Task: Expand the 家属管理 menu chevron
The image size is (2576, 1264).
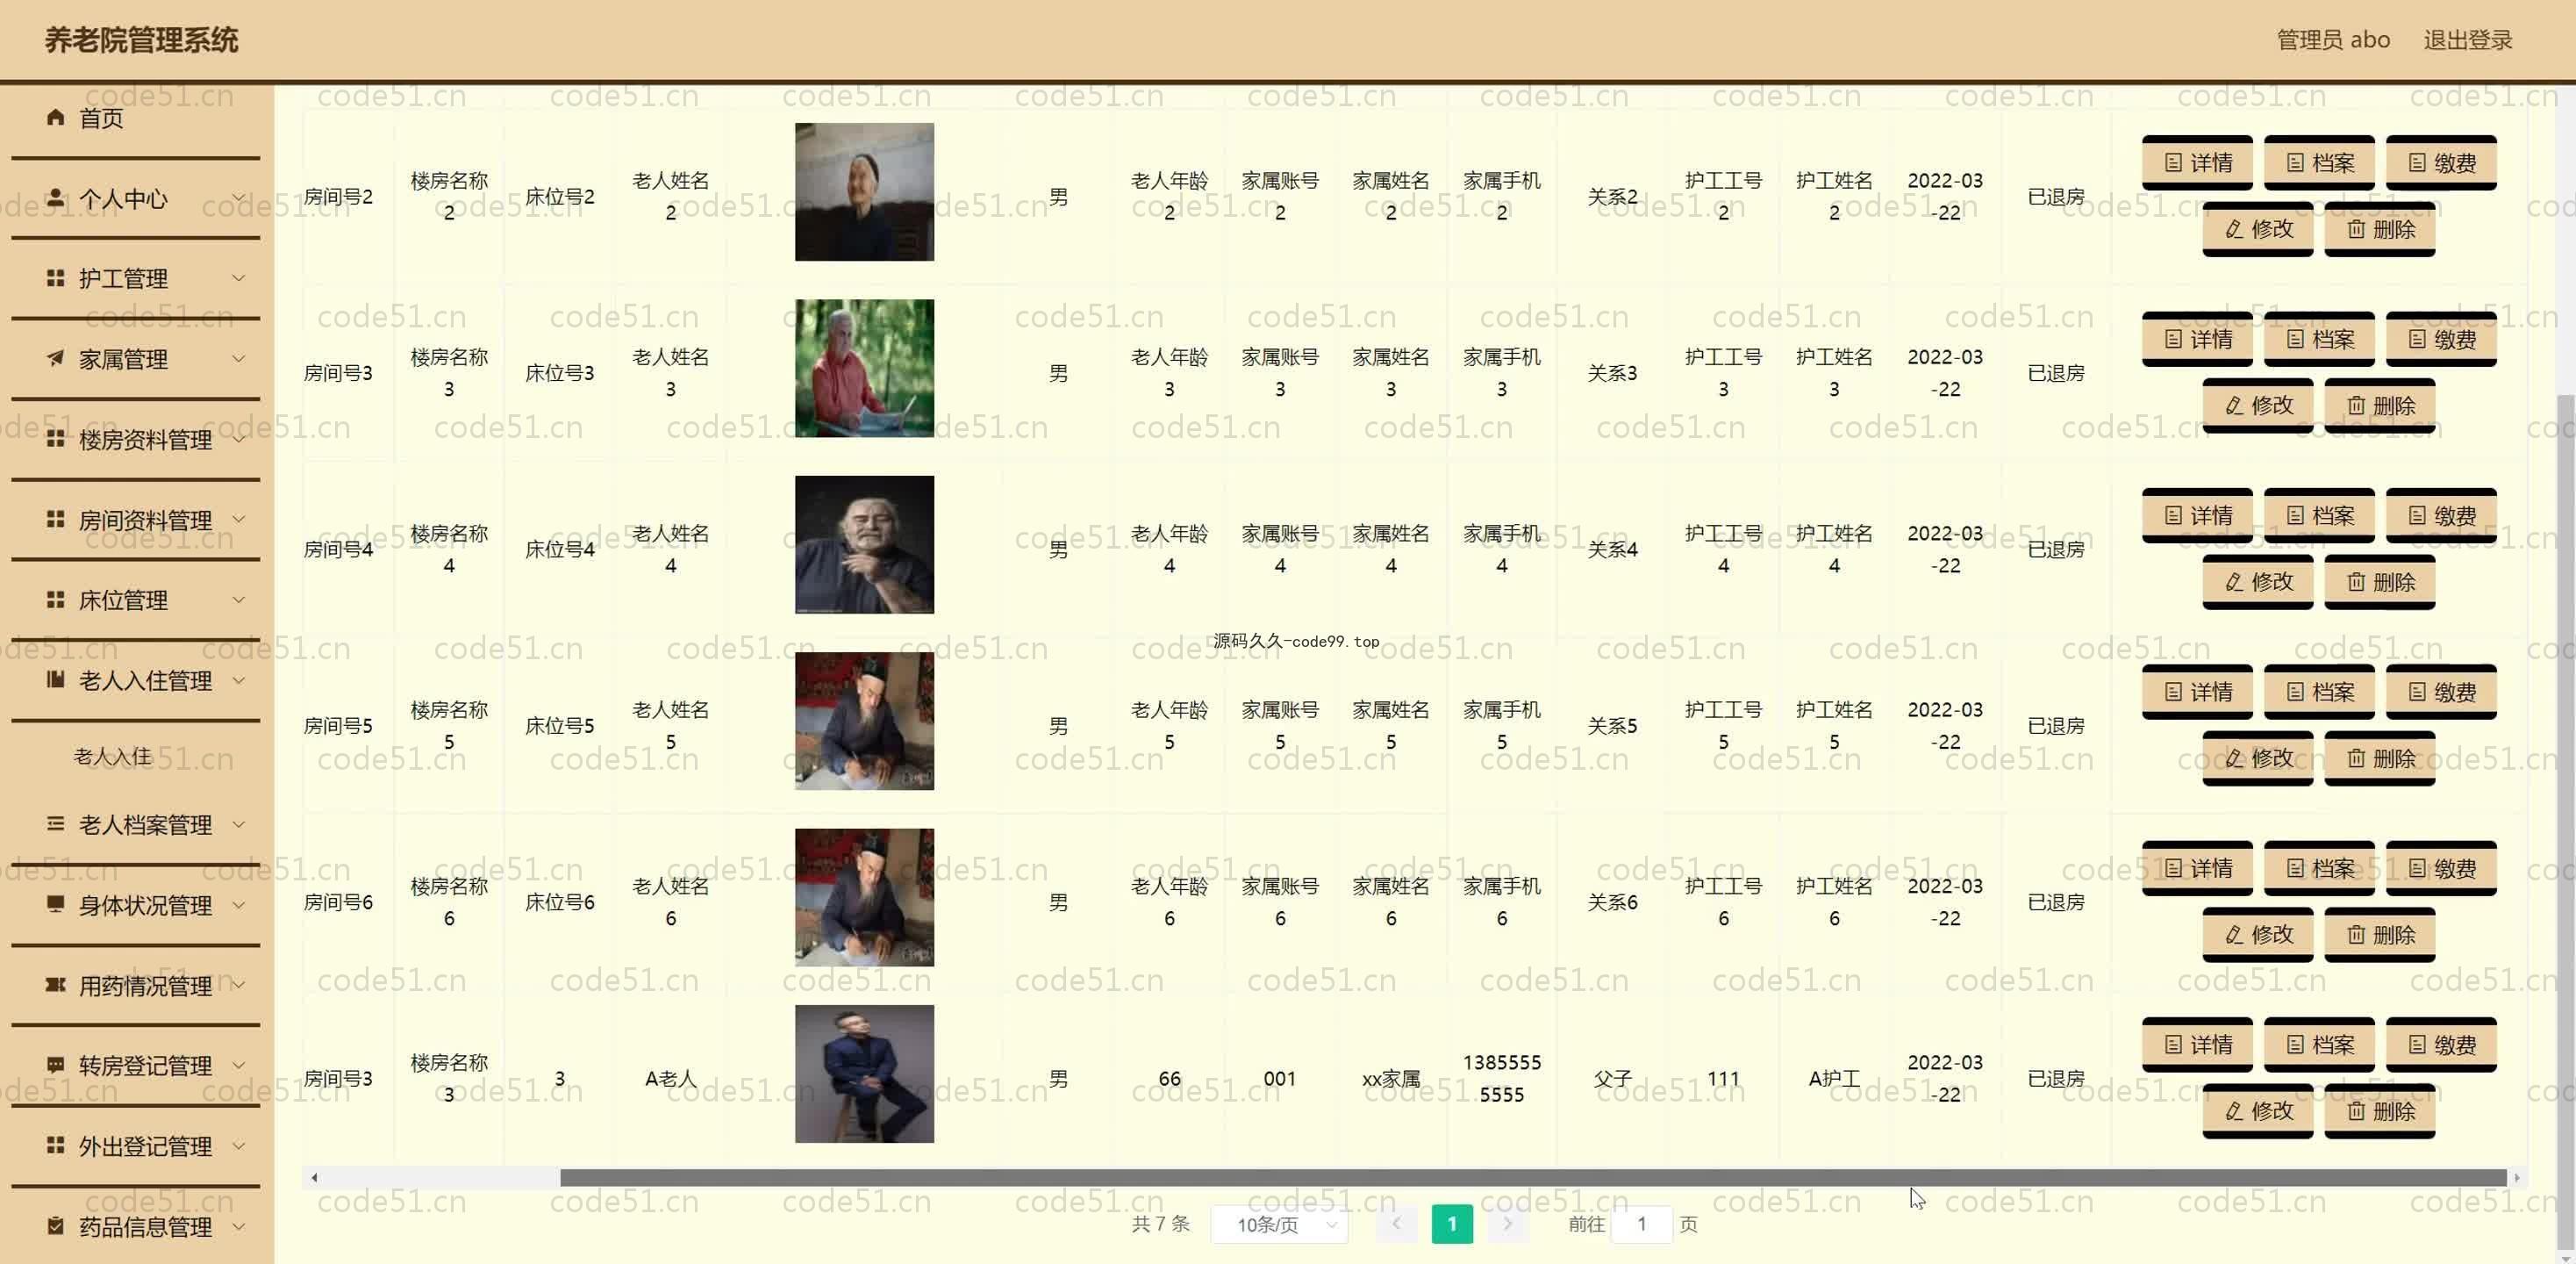Action: click(x=239, y=358)
